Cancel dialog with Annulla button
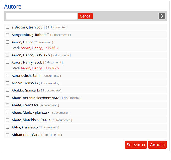 [x=157, y=145]
